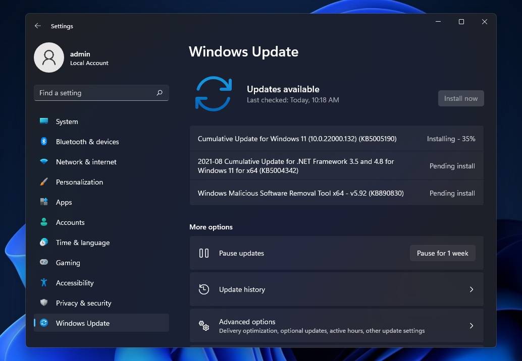Select Personalization in the sidebar
This screenshot has height=361, width=522.
(x=101, y=182)
